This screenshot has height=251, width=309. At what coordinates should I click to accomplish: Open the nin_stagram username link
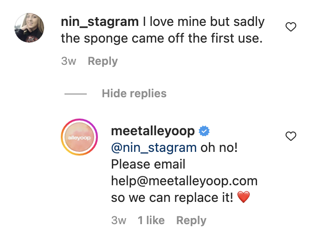(x=100, y=22)
